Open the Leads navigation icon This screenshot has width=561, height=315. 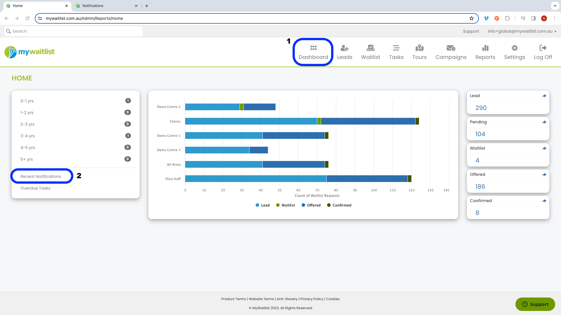(x=344, y=48)
